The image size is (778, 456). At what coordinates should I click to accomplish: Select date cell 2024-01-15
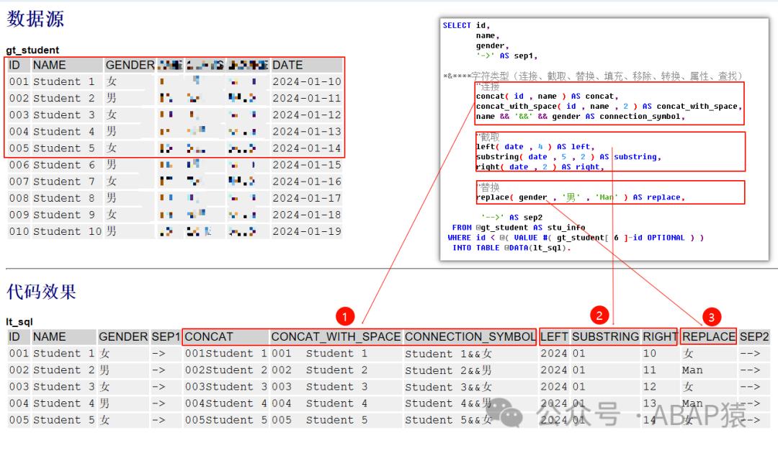307,165
